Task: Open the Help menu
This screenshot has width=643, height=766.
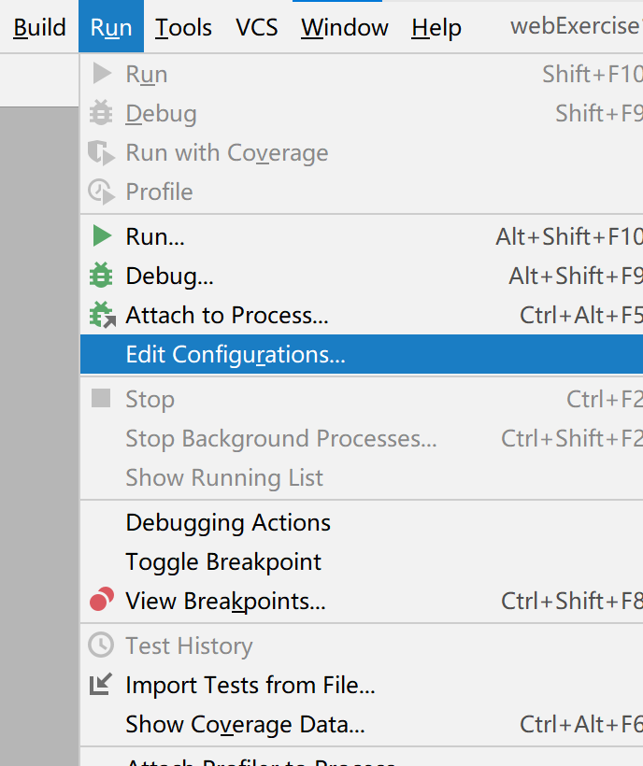Action: coord(436,27)
